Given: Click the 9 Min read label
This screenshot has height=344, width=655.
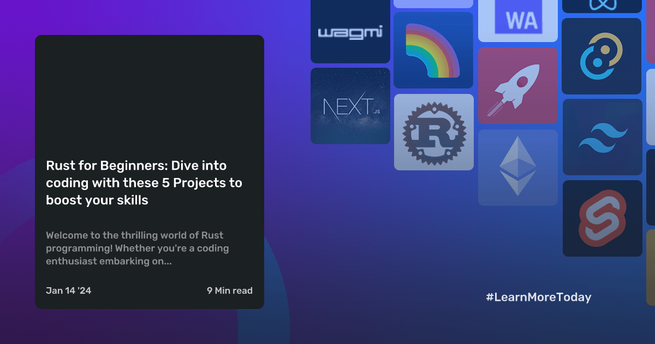Looking at the screenshot, I should 229,290.
